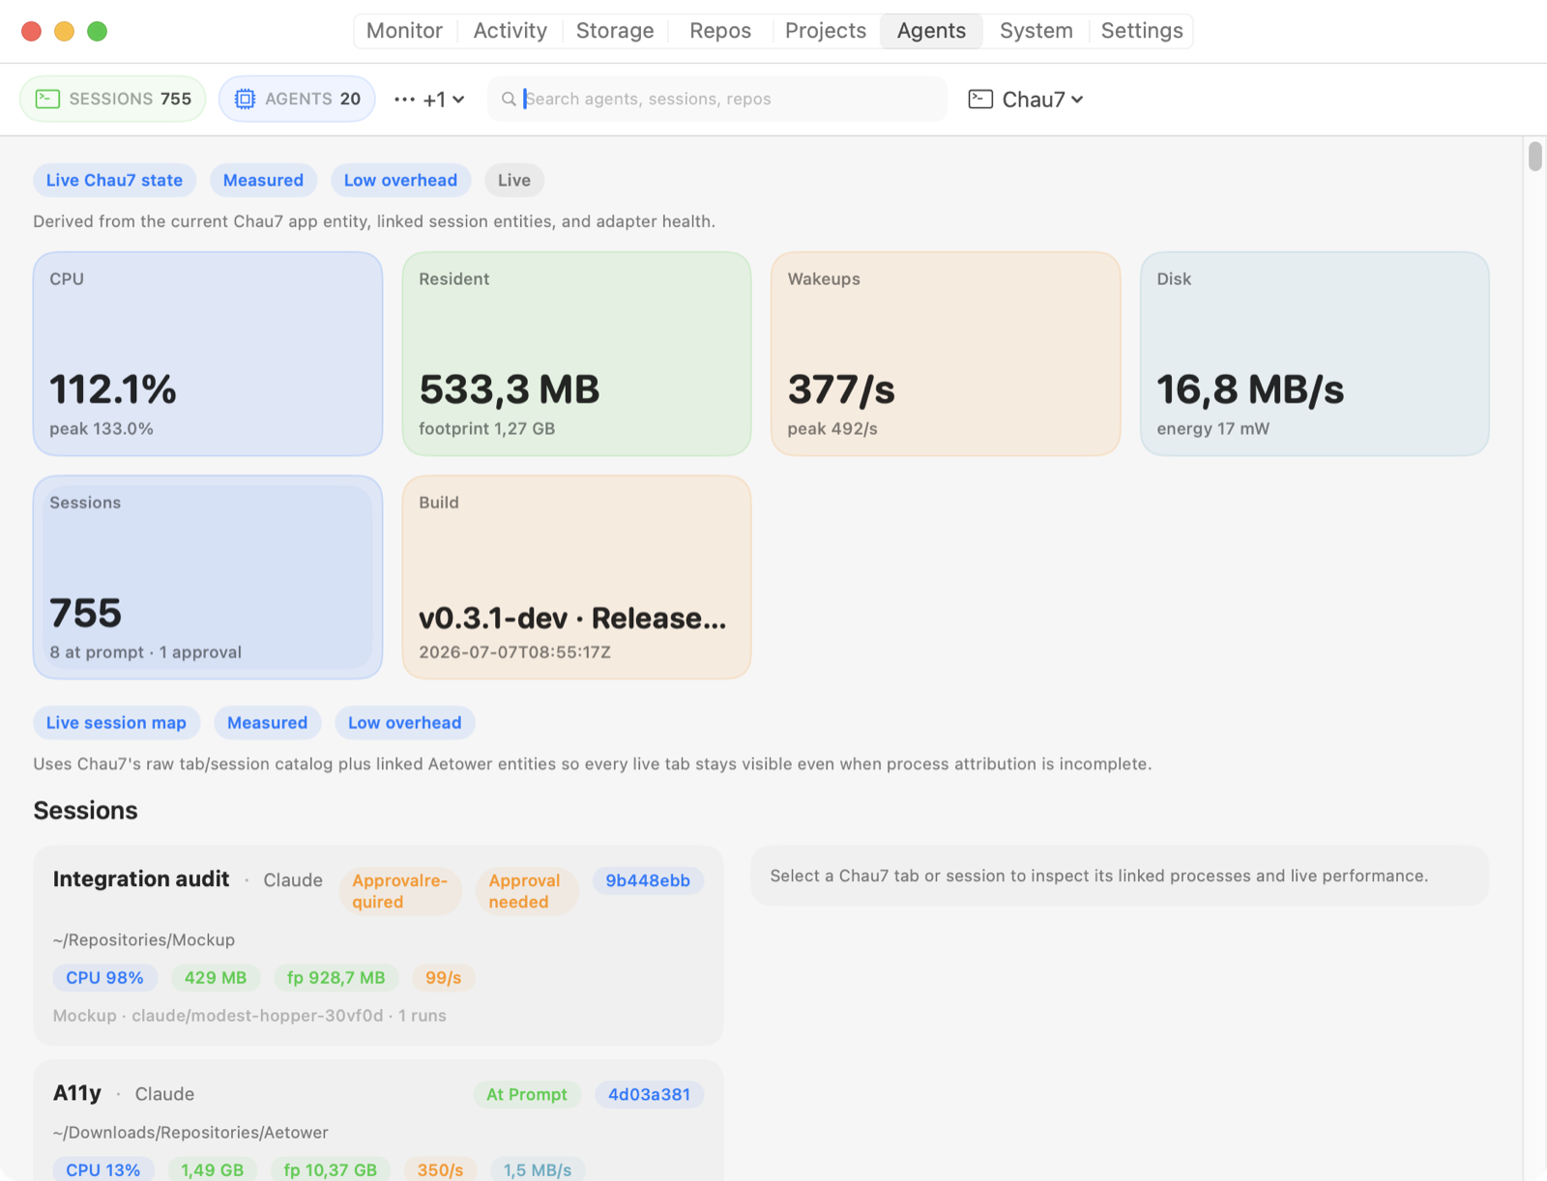The height and width of the screenshot is (1181, 1547).
Task: Switch to the Monitor tab
Action: tap(404, 31)
